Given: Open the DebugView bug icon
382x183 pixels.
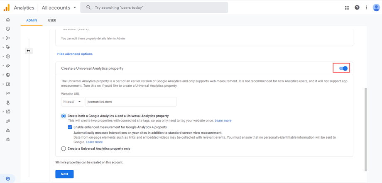Looking at the screenshot, I should tap(8, 139).
